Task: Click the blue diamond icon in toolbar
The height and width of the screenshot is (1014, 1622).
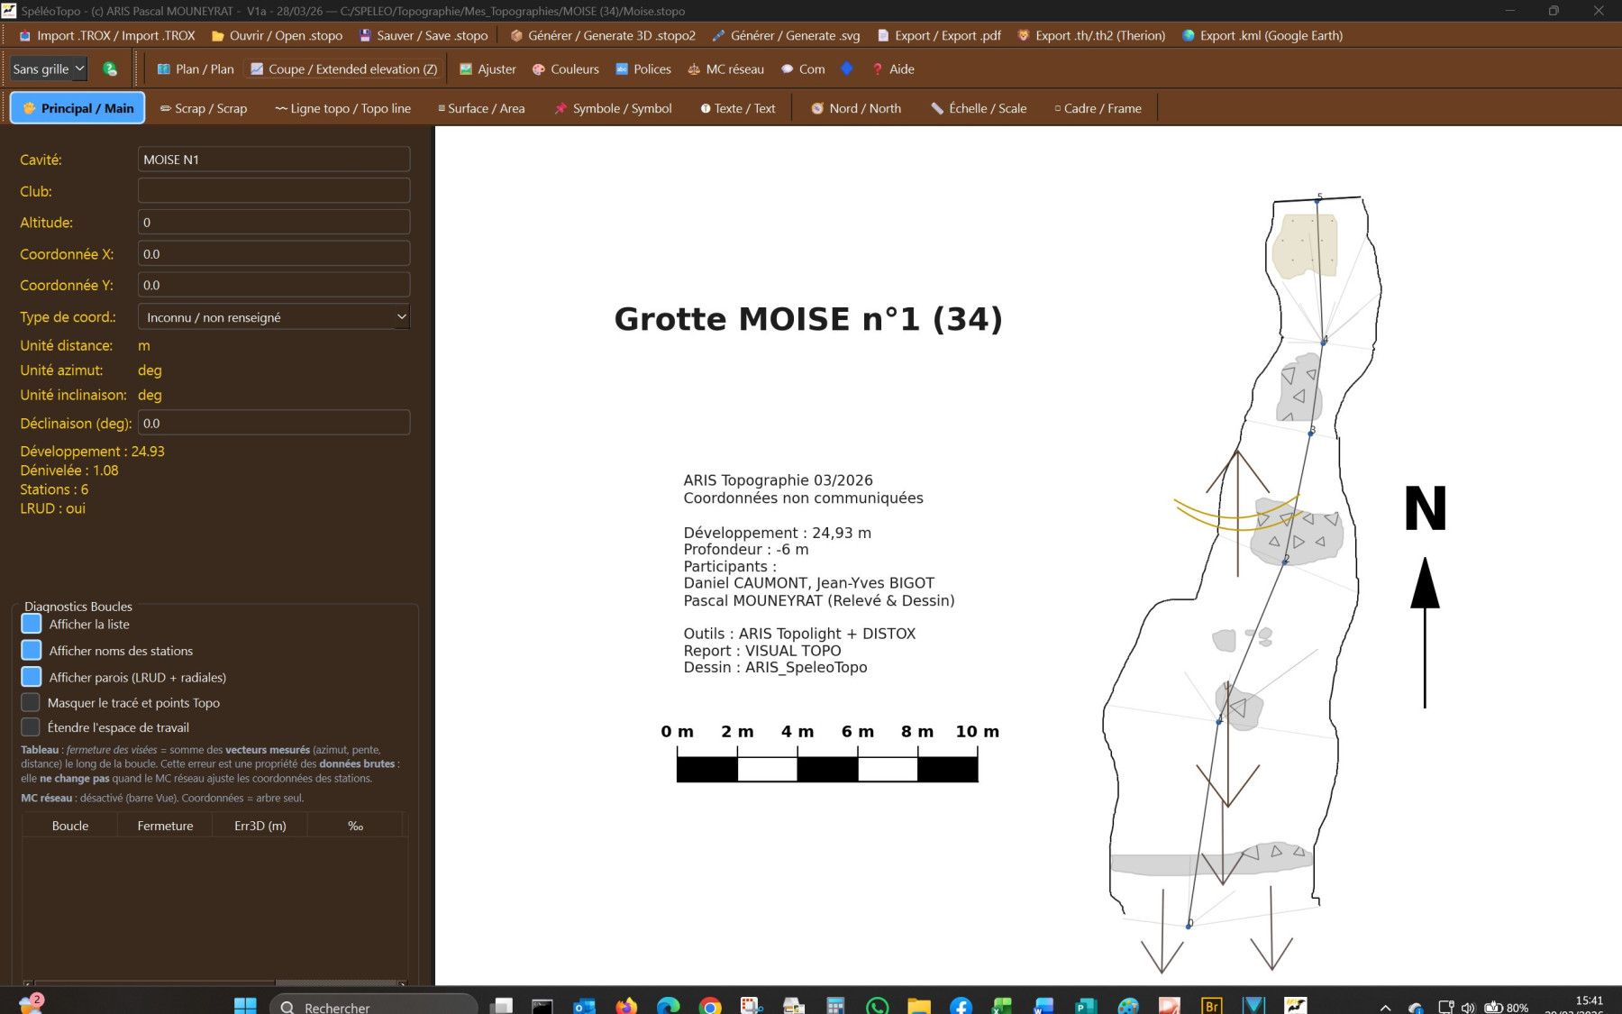Action: 847,69
